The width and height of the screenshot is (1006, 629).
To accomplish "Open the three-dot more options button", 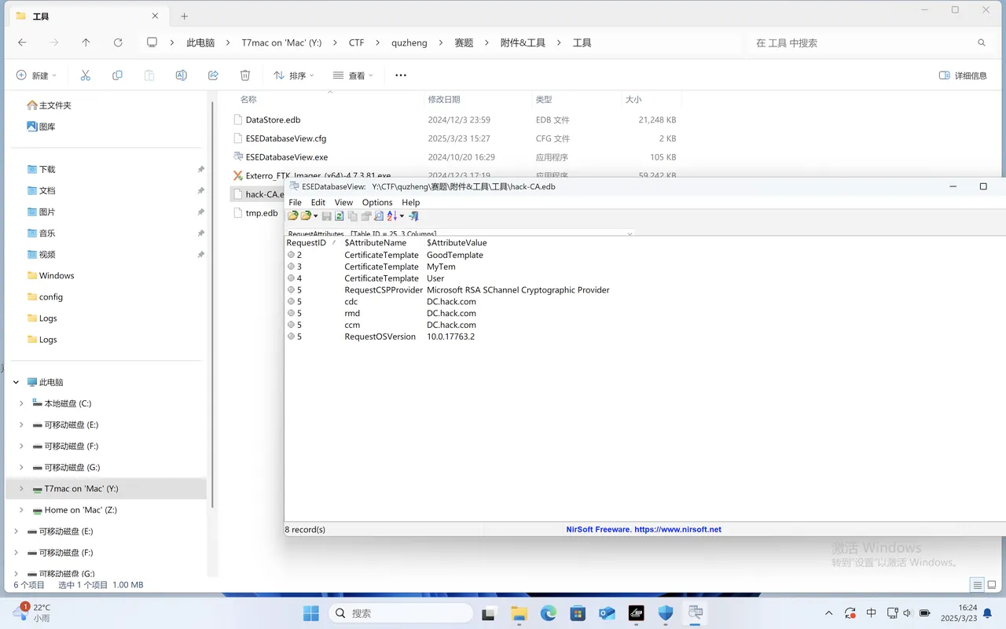I will tap(401, 75).
